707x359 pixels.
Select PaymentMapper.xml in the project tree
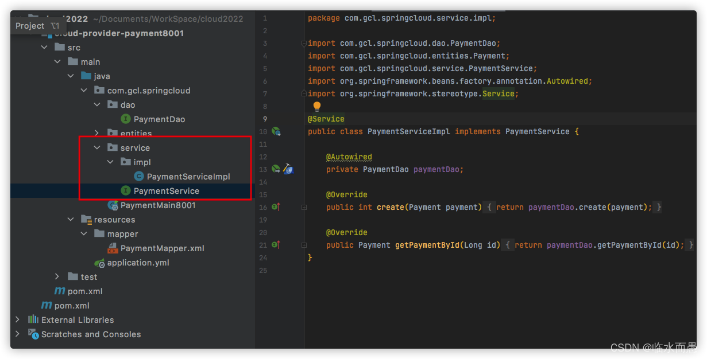point(163,248)
